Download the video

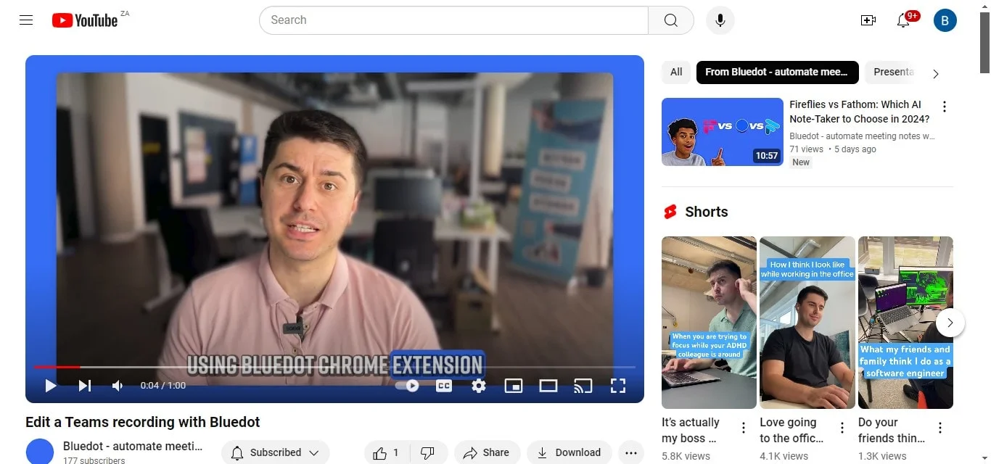click(569, 453)
